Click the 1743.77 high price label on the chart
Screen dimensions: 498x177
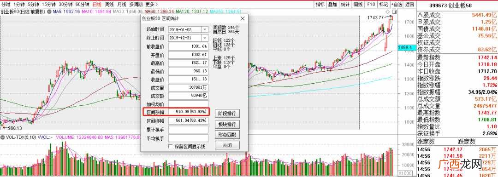pyautogui.click(x=375, y=17)
